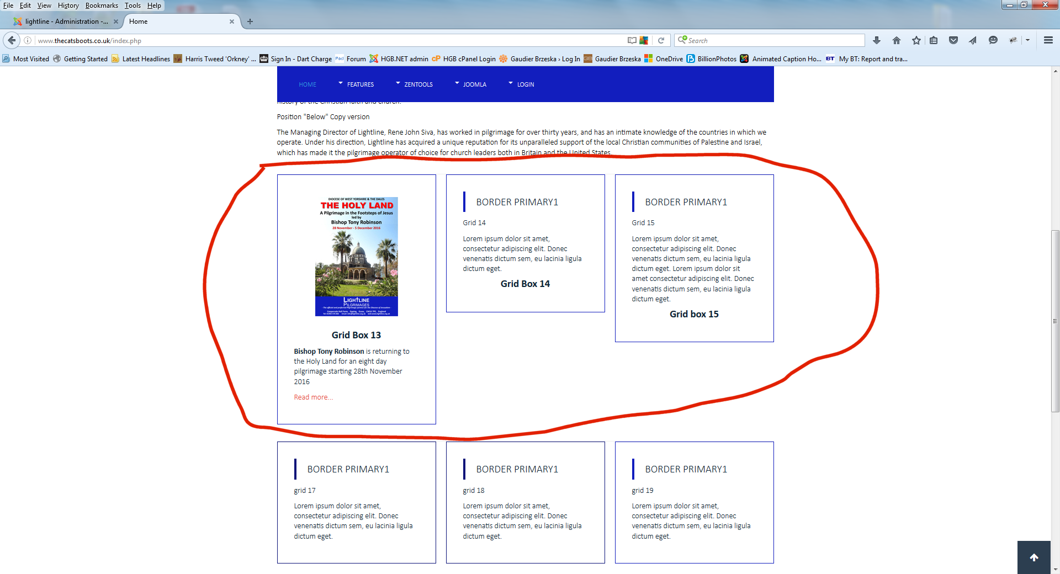The image size is (1060, 574).
Task: Go to the Firefox home page icon
Action: (897, 40)
